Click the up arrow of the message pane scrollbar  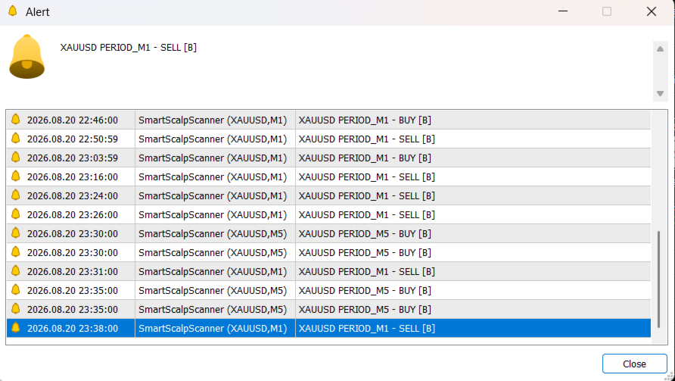coord(660,49)
